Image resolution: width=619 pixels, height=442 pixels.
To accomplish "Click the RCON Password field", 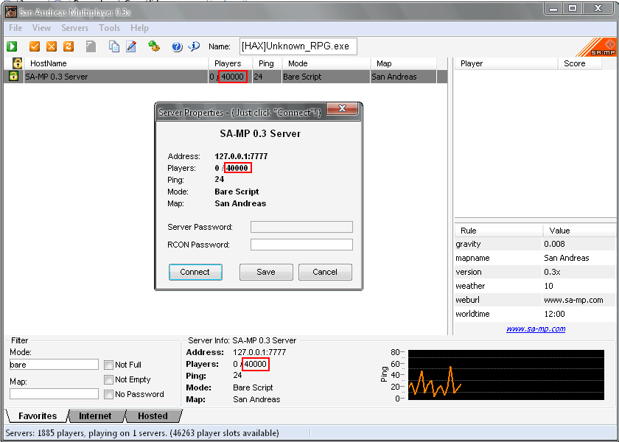I will (301, 245).
